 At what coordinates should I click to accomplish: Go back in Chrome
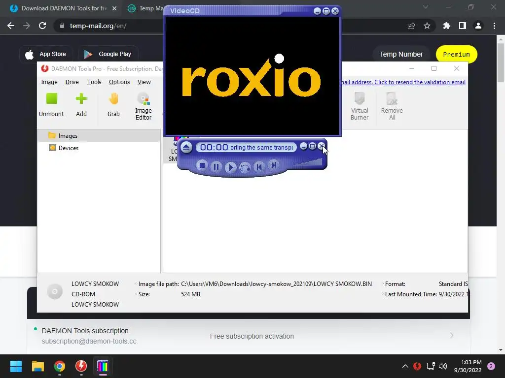point(11,26)
